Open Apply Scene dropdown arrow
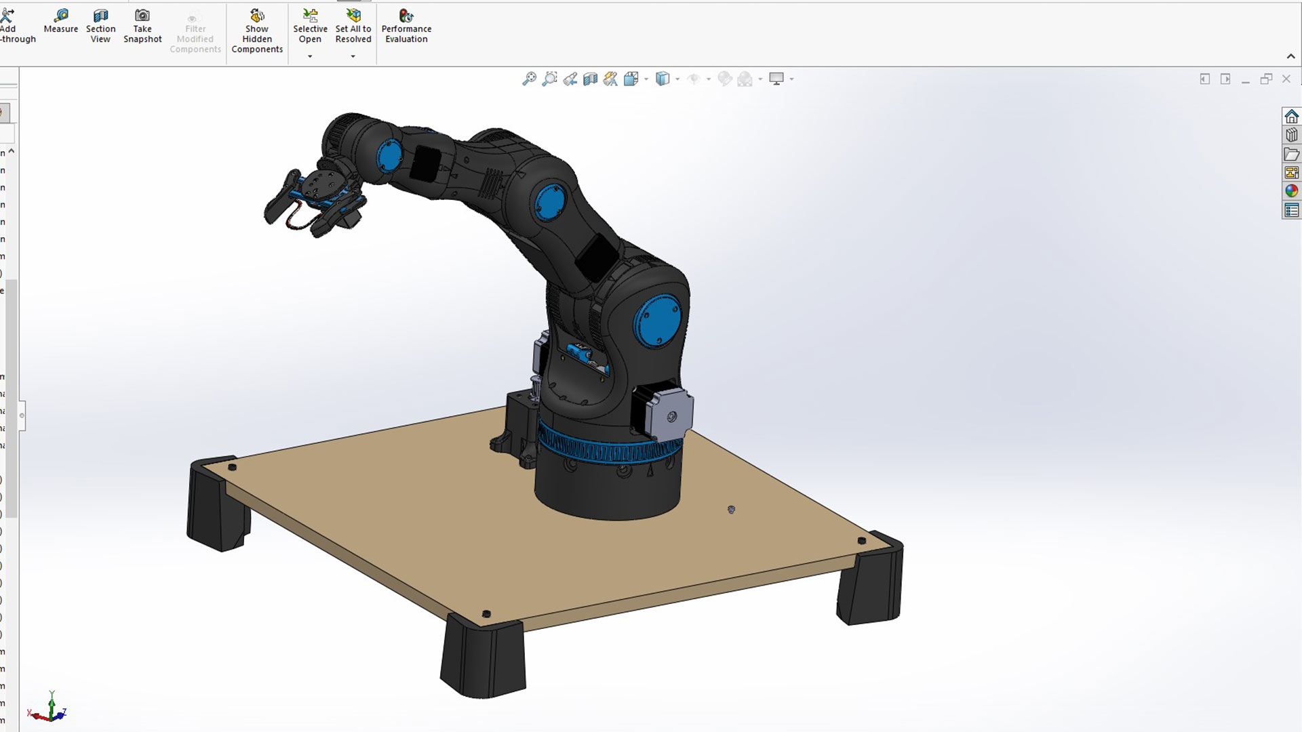Viewport: 1302px width, 732px height. 760,79
